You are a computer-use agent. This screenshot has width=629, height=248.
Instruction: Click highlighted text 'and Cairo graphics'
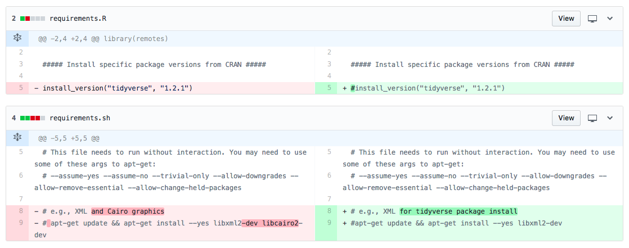(x=128, y=211)
